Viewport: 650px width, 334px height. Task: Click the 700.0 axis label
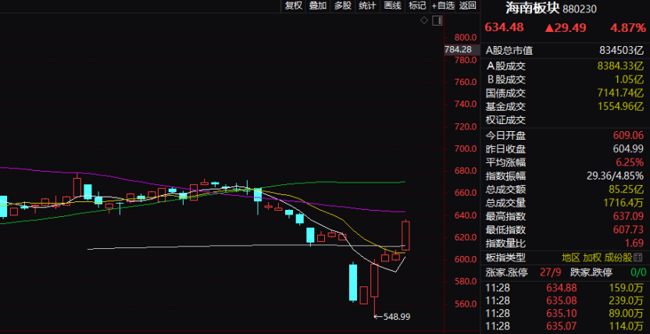click(464, 148)
